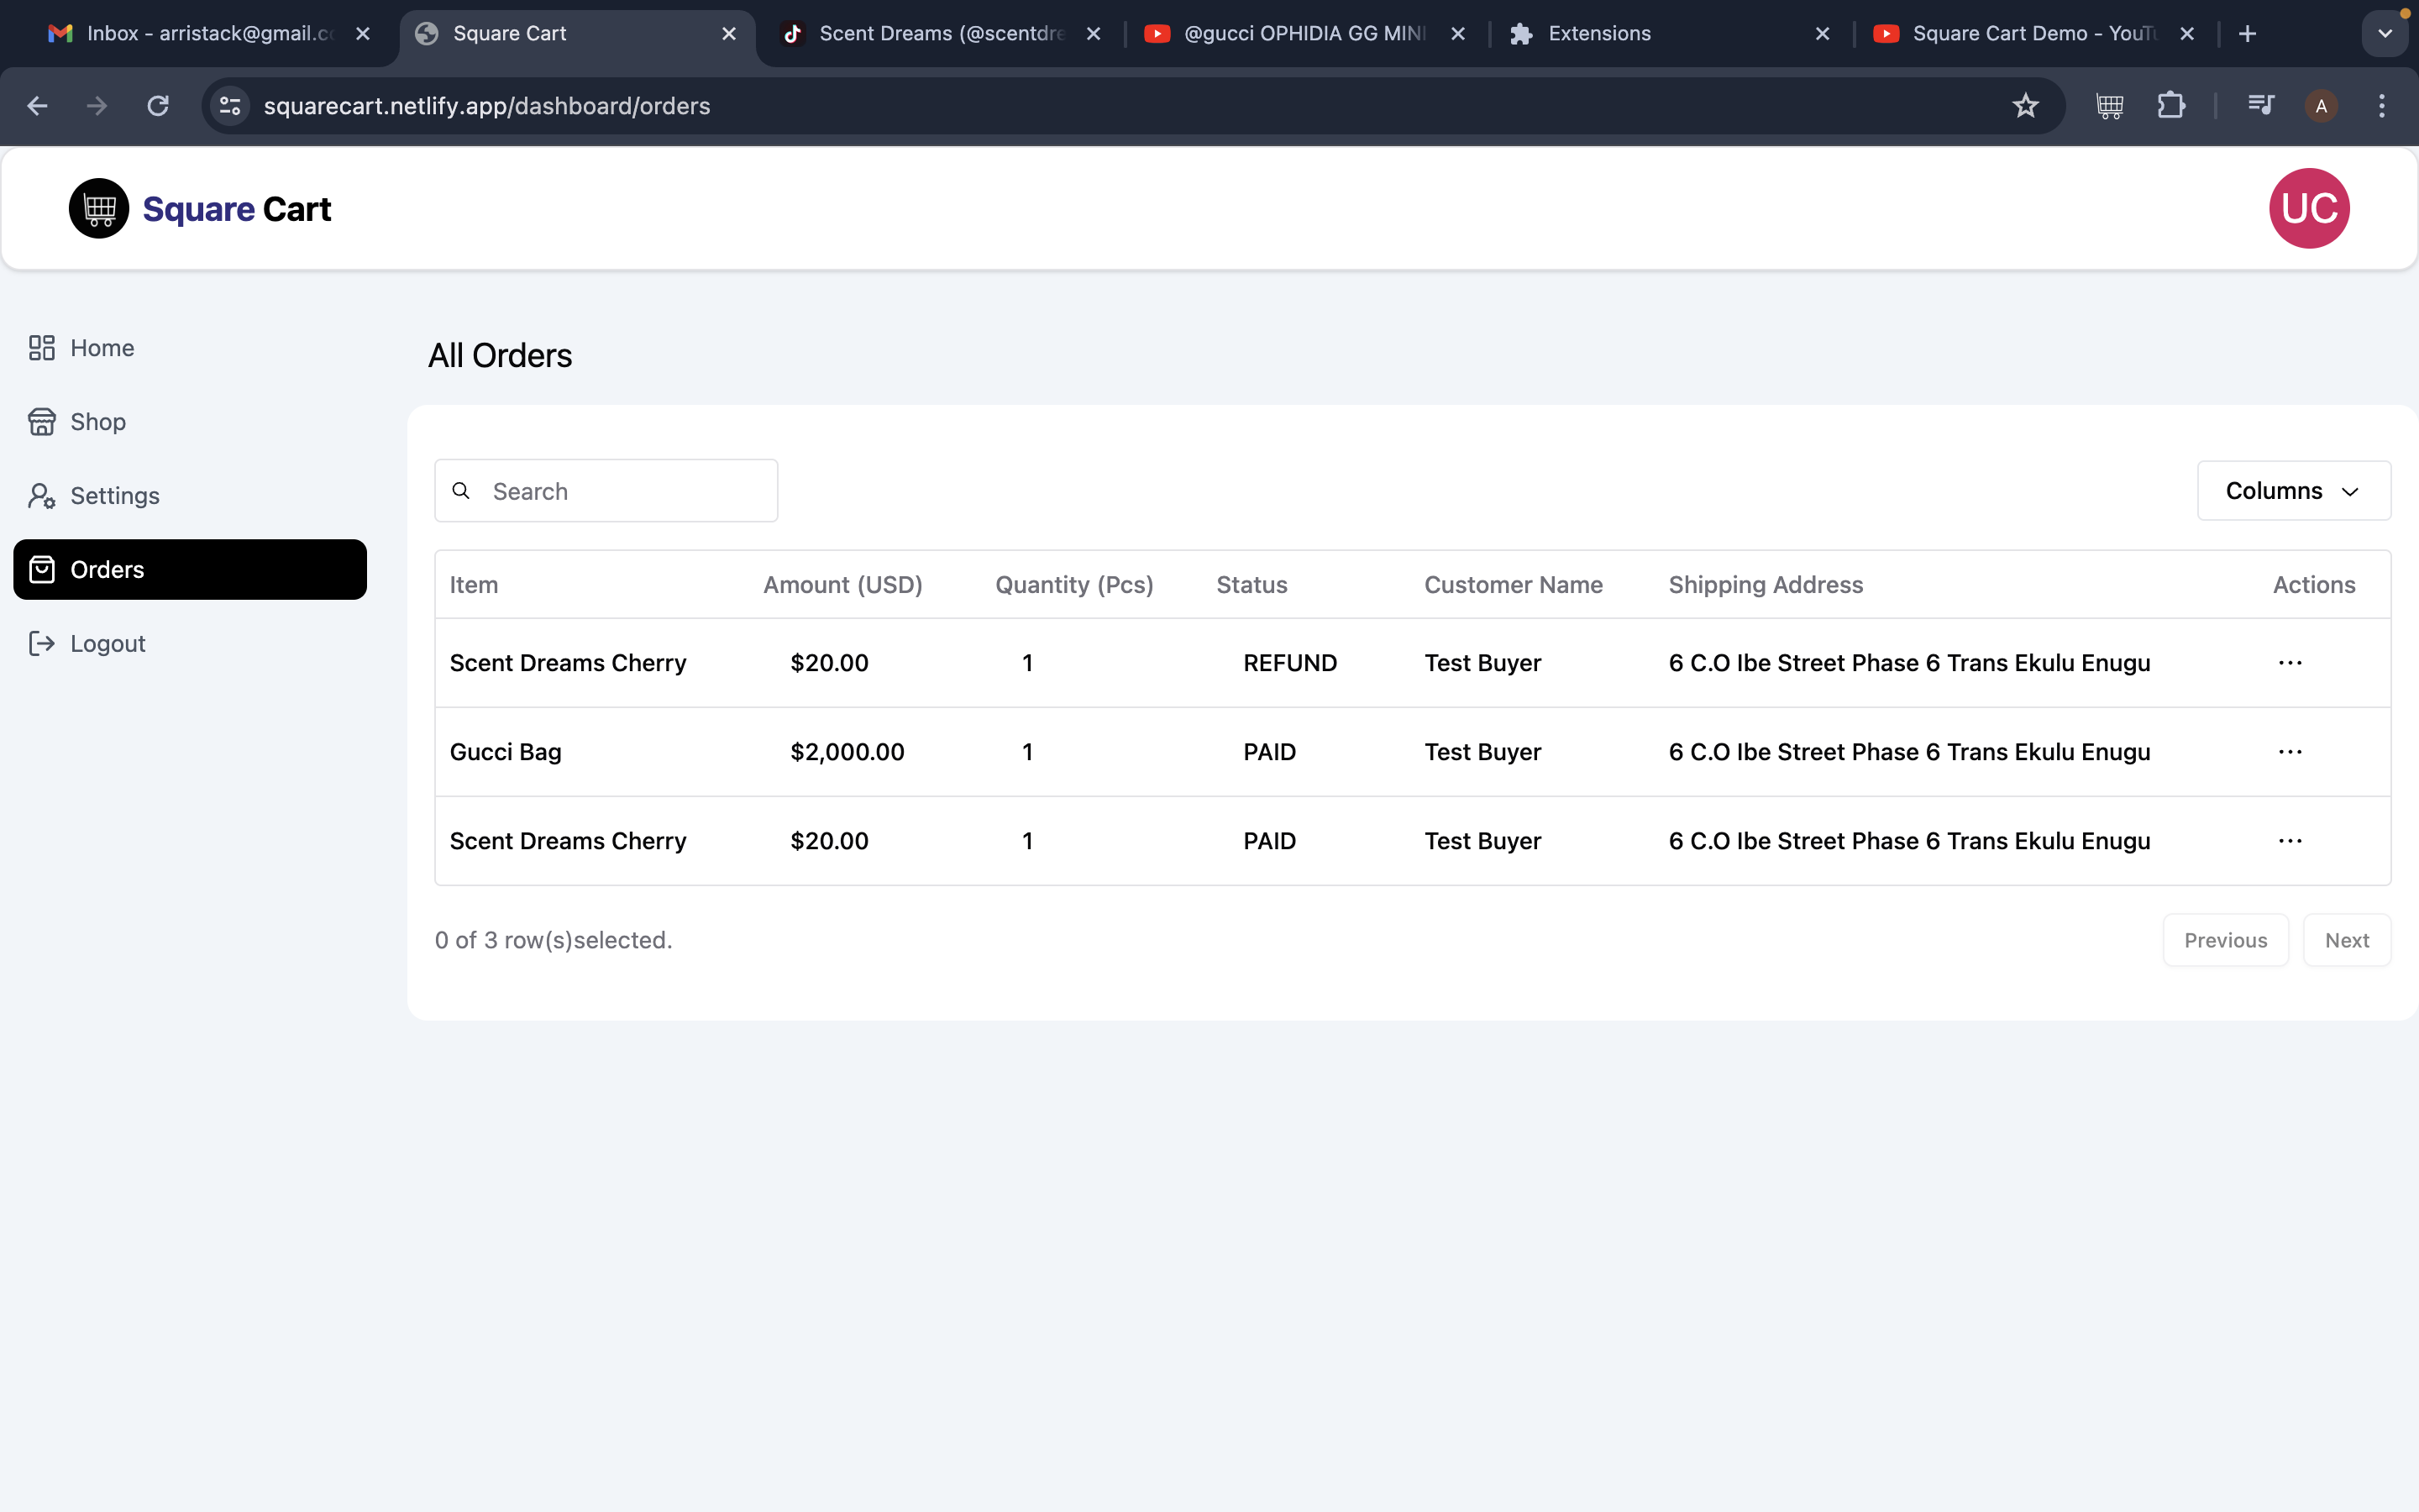Open actions menu for the REFUND order
2419x1512 pixels.
coord(2289,663)
